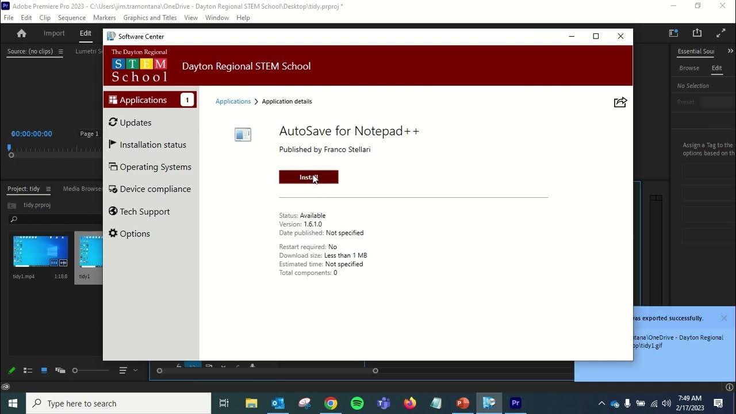This screenshot has height=414, width=736.
Task: Click the Install button for AutoSave
Action: (x=309, y=177)
